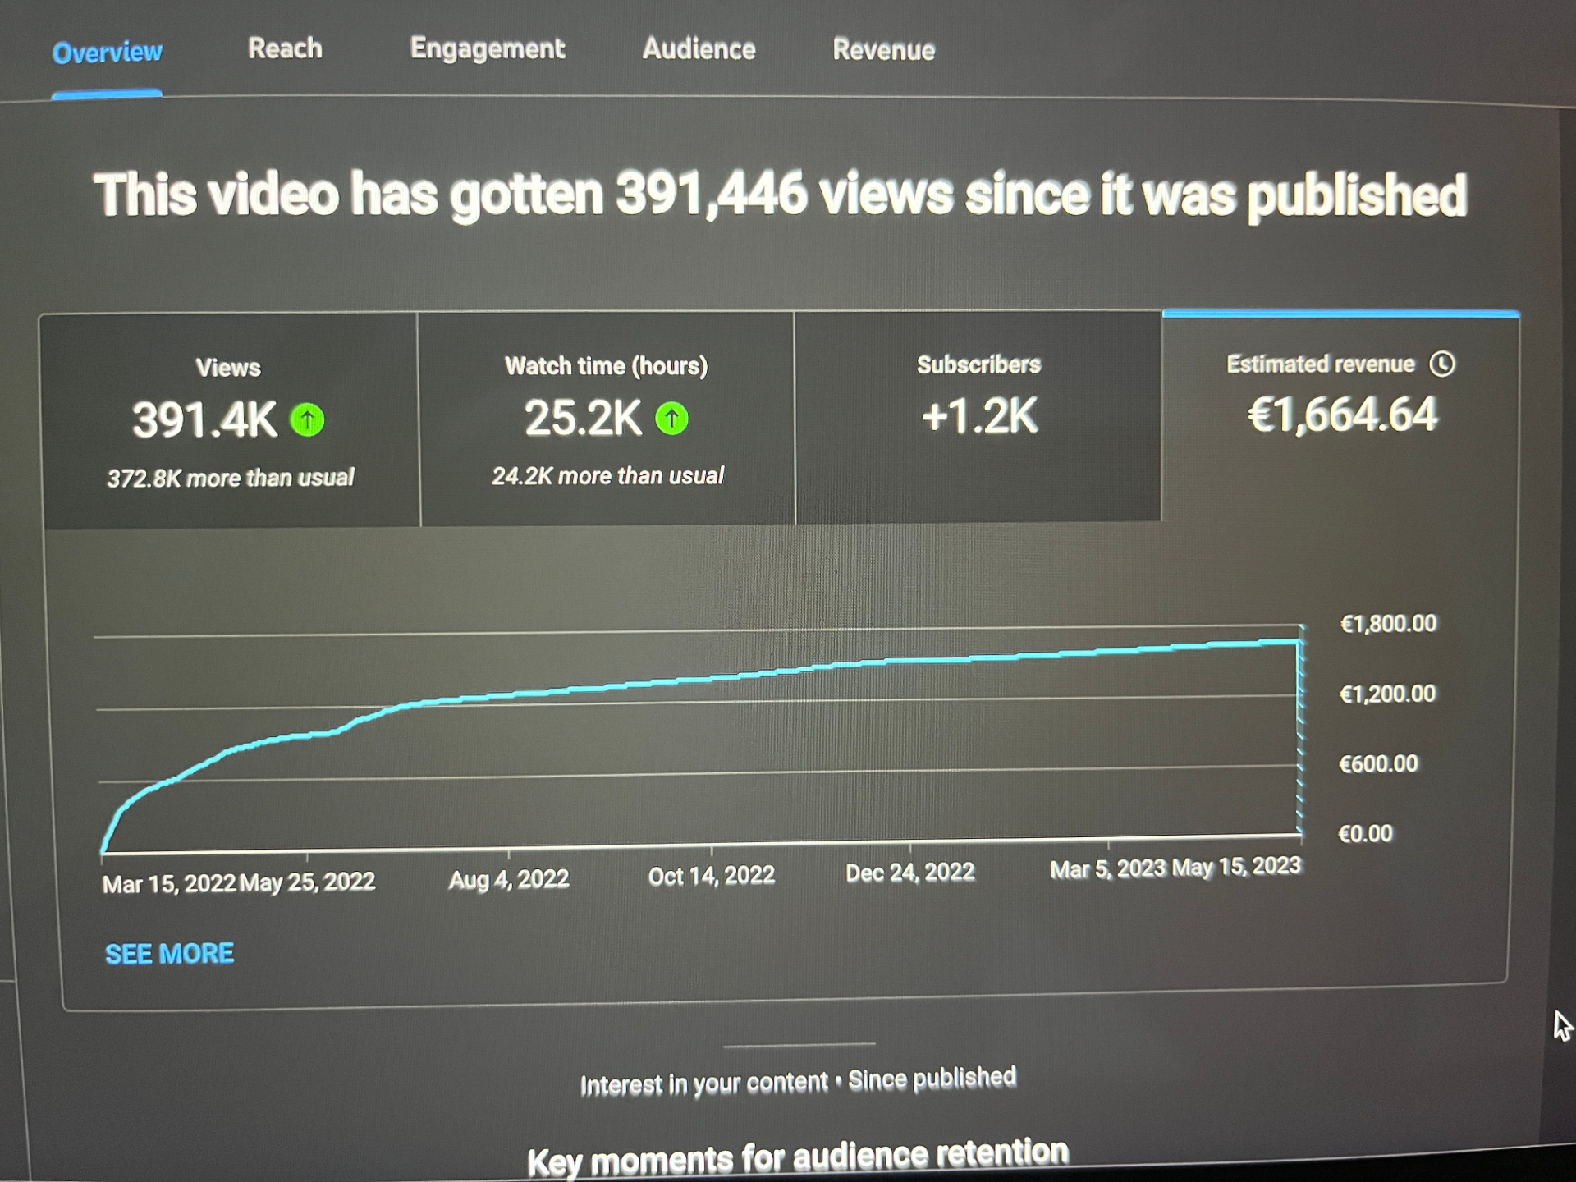This screenshot has width=1576, height=1182.
Task: Click the May 15, 2023 end of chart line
Action: pos(1299,643)
